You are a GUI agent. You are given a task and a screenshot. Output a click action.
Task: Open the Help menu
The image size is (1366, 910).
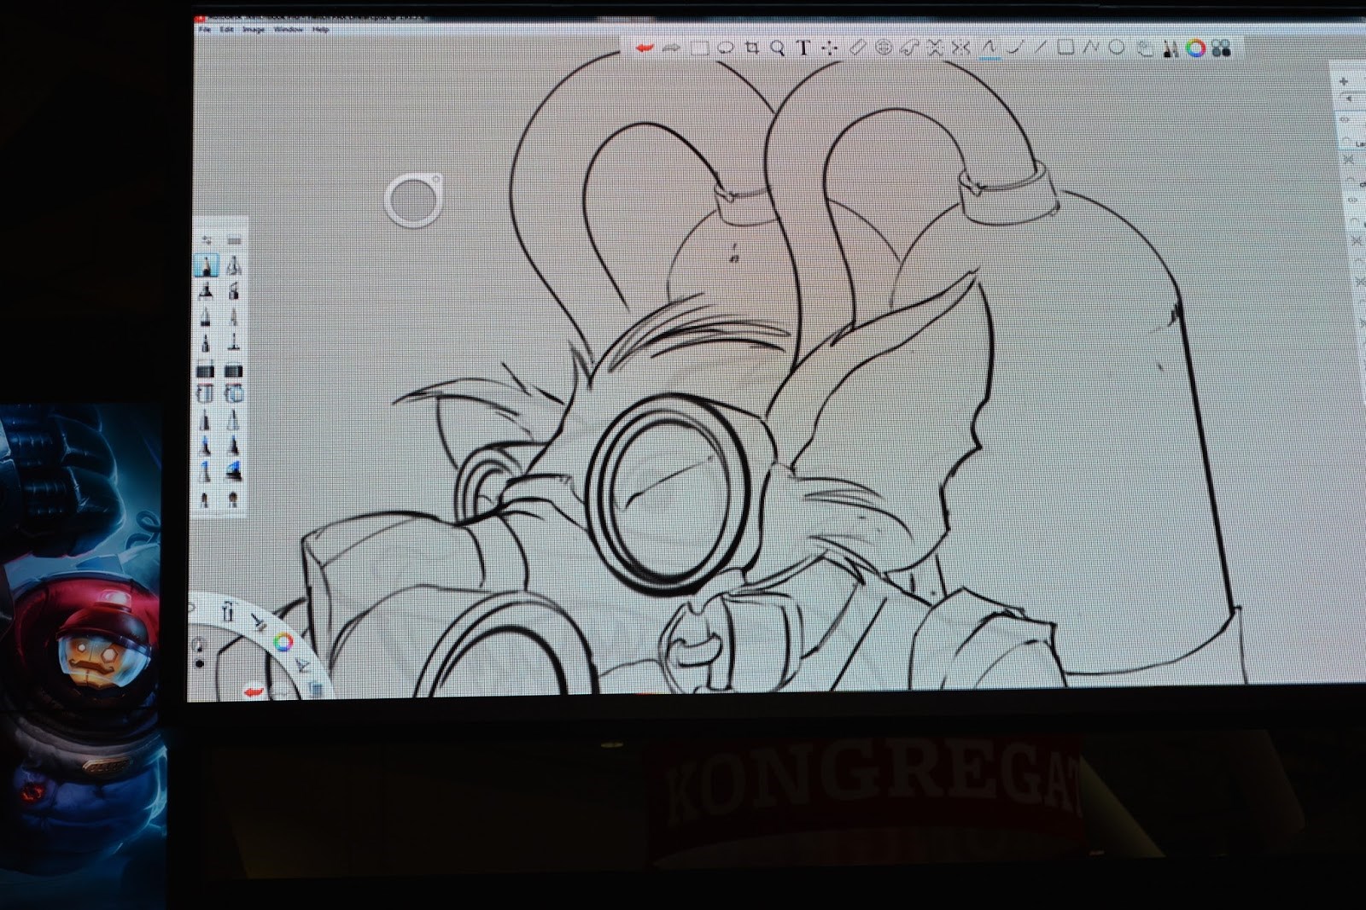click(x=320, y=30)
